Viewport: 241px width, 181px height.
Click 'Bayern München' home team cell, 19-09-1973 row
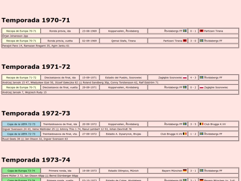167,171
